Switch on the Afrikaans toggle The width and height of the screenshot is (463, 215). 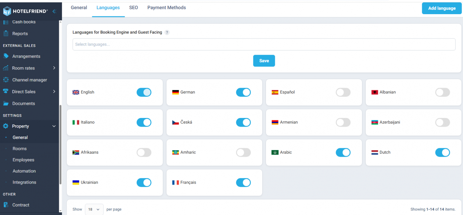click(x=144, y=152)
